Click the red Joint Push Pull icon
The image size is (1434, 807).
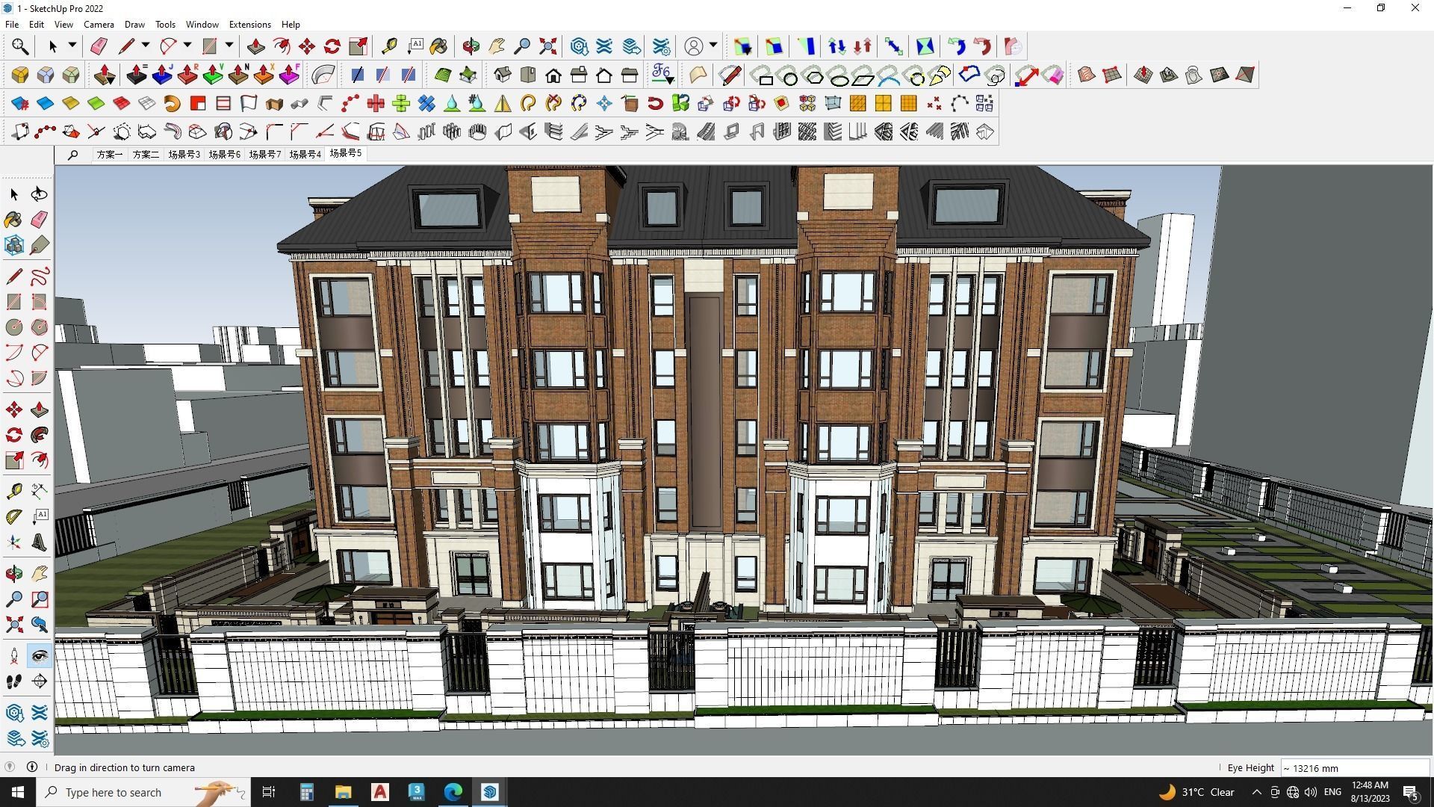pyautogui.click(x=187, y=75)
